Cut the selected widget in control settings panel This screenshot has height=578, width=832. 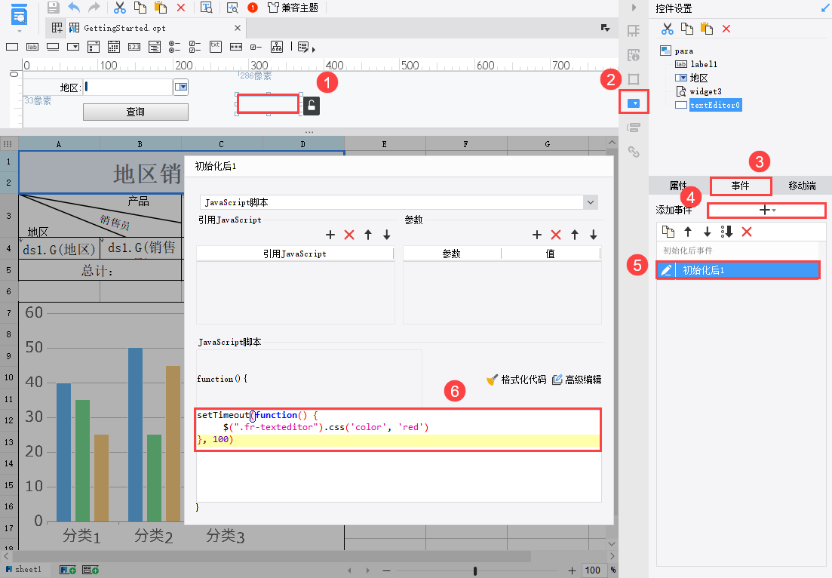(x=667, y=27)
